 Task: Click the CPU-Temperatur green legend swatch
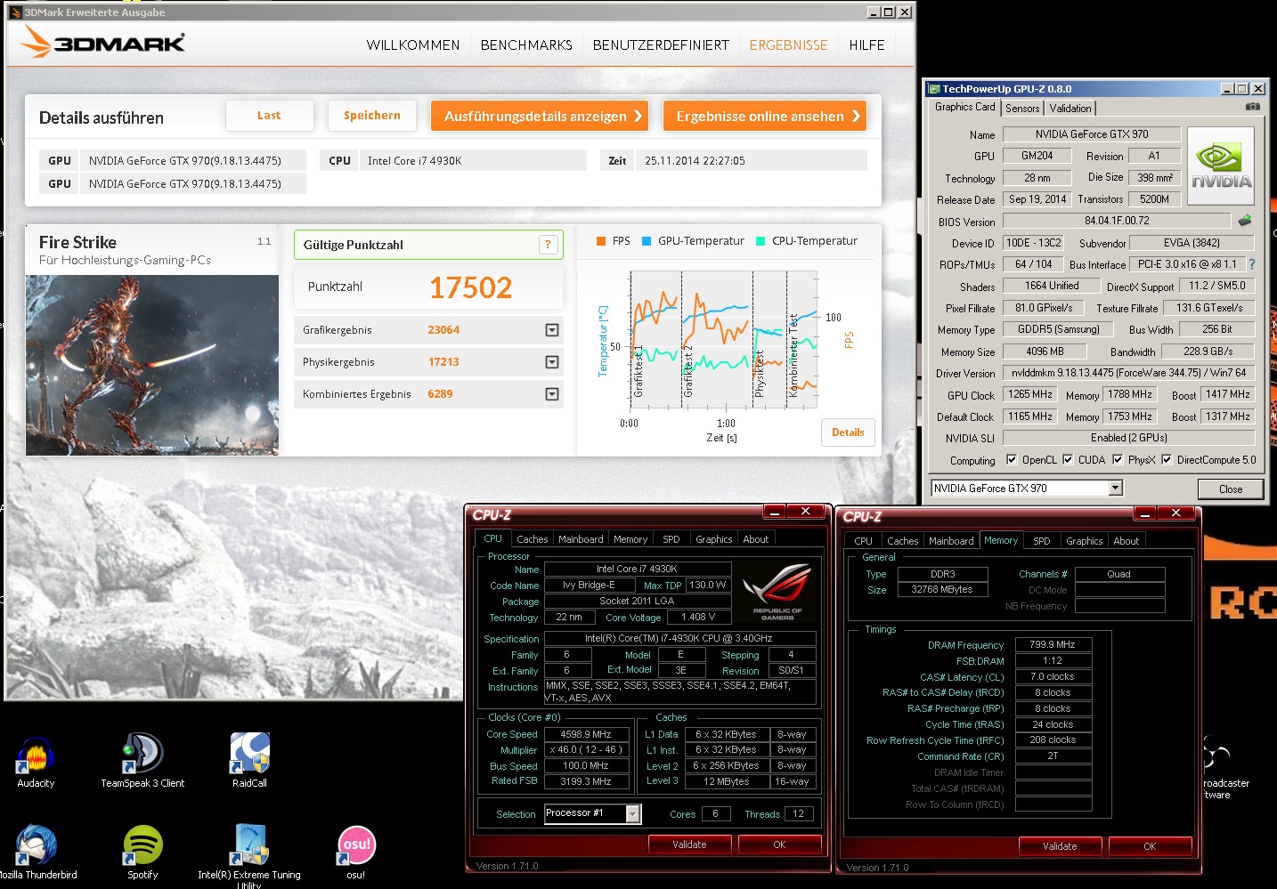coord(761,241)
